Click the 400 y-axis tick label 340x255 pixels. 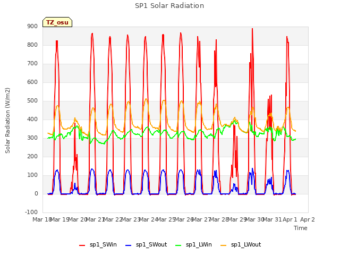click(x=32, y=120)
